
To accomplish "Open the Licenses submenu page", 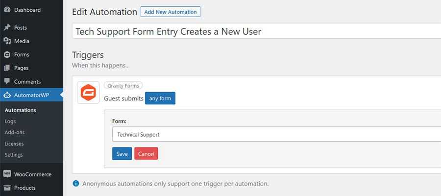I will point(14,144).
